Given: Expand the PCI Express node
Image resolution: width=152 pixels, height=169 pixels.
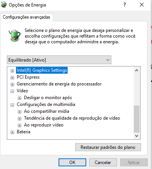Looking at the screenshot, I should tap(12, 77).
